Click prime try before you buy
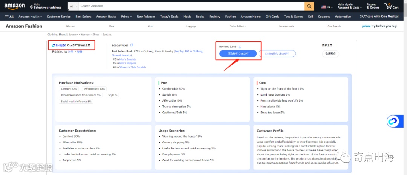This screenshot has height=175, width=407. (379, 26)
